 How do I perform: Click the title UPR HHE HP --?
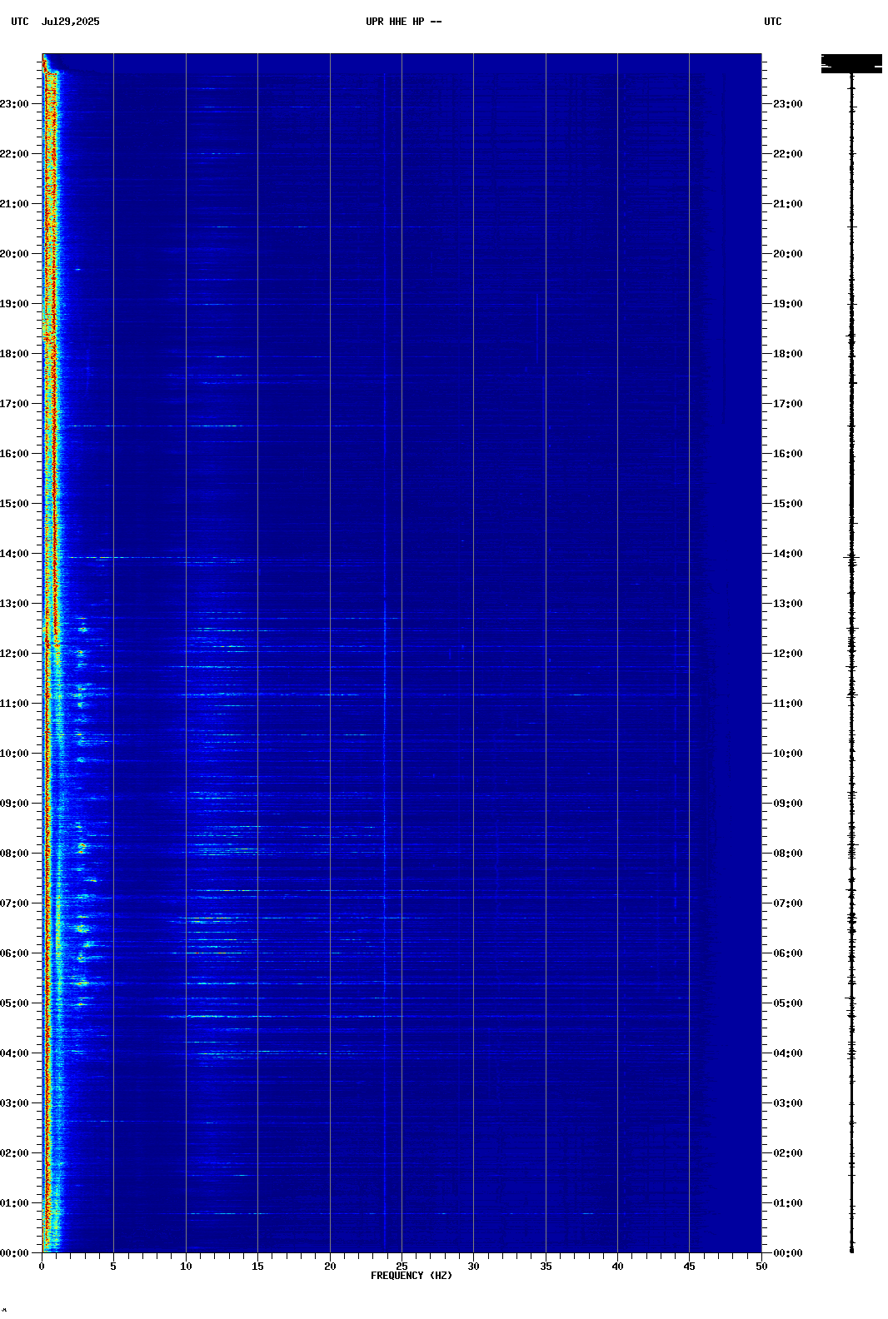coord(404,22)
